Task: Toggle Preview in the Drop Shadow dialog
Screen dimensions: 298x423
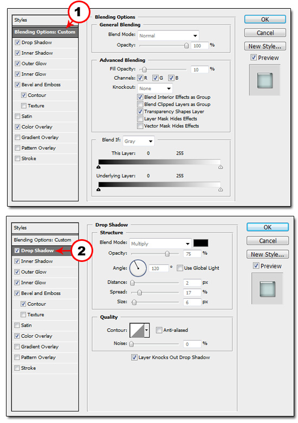Action: (256, 266)
